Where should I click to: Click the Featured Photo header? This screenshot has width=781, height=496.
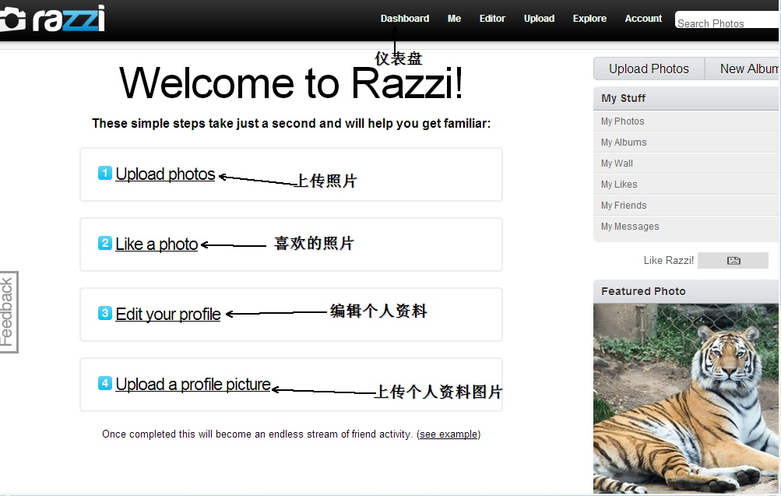coord(687,291)
